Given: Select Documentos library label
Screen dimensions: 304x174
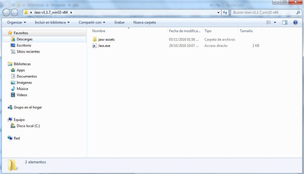Looking at the screenshot, I should pos(27,76).
